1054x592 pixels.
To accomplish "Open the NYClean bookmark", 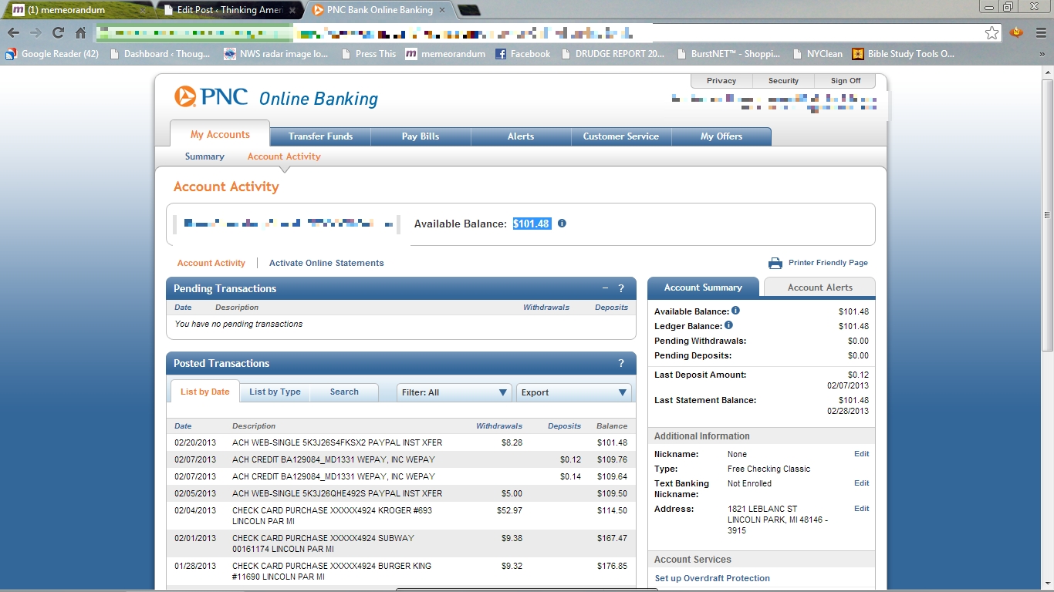I will click(x=817, y=54).
